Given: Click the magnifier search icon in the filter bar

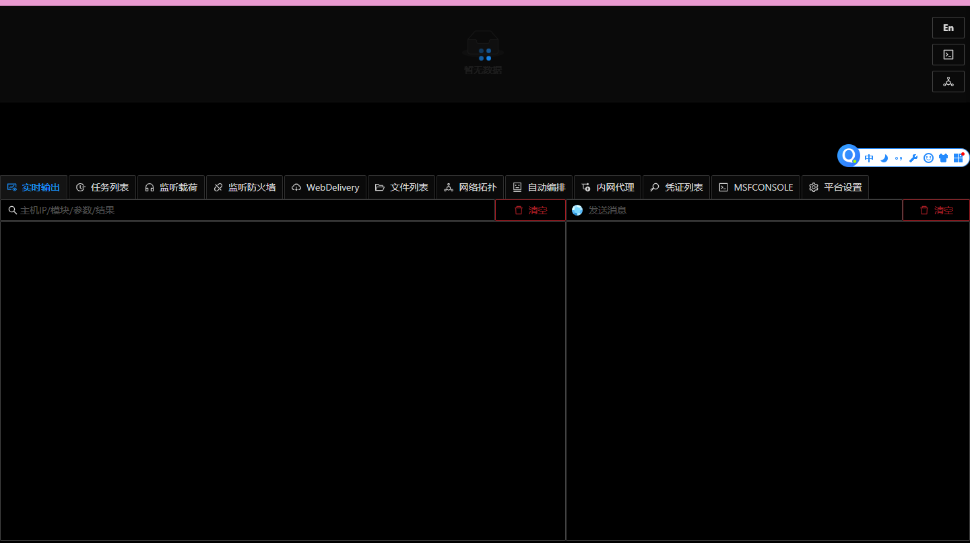Looking at the screenshot, I should [13, 210].
